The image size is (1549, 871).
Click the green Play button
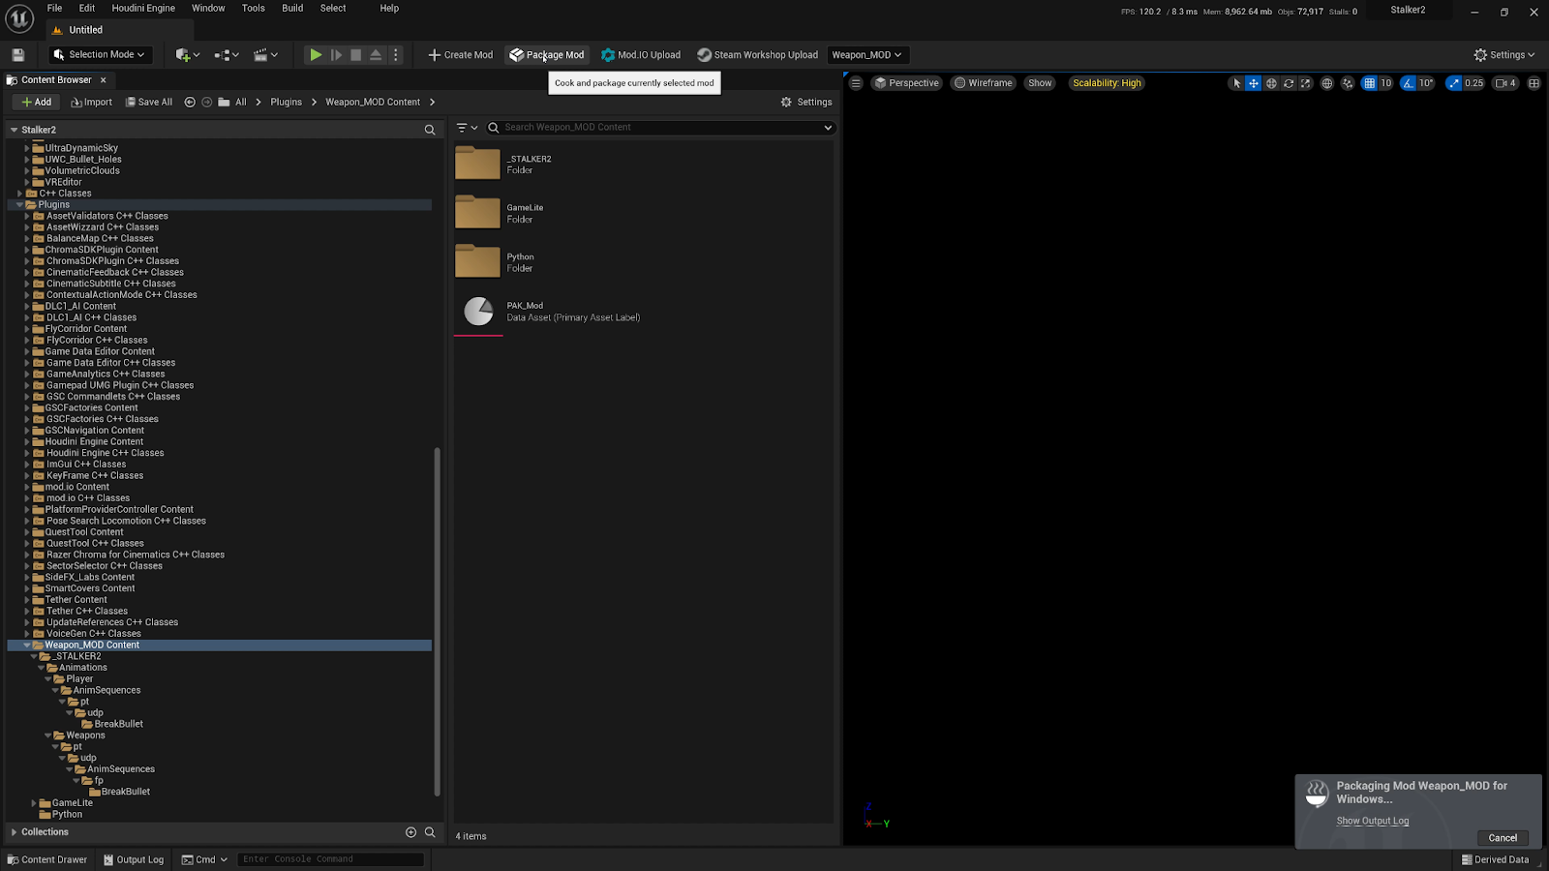coord(316,55)
